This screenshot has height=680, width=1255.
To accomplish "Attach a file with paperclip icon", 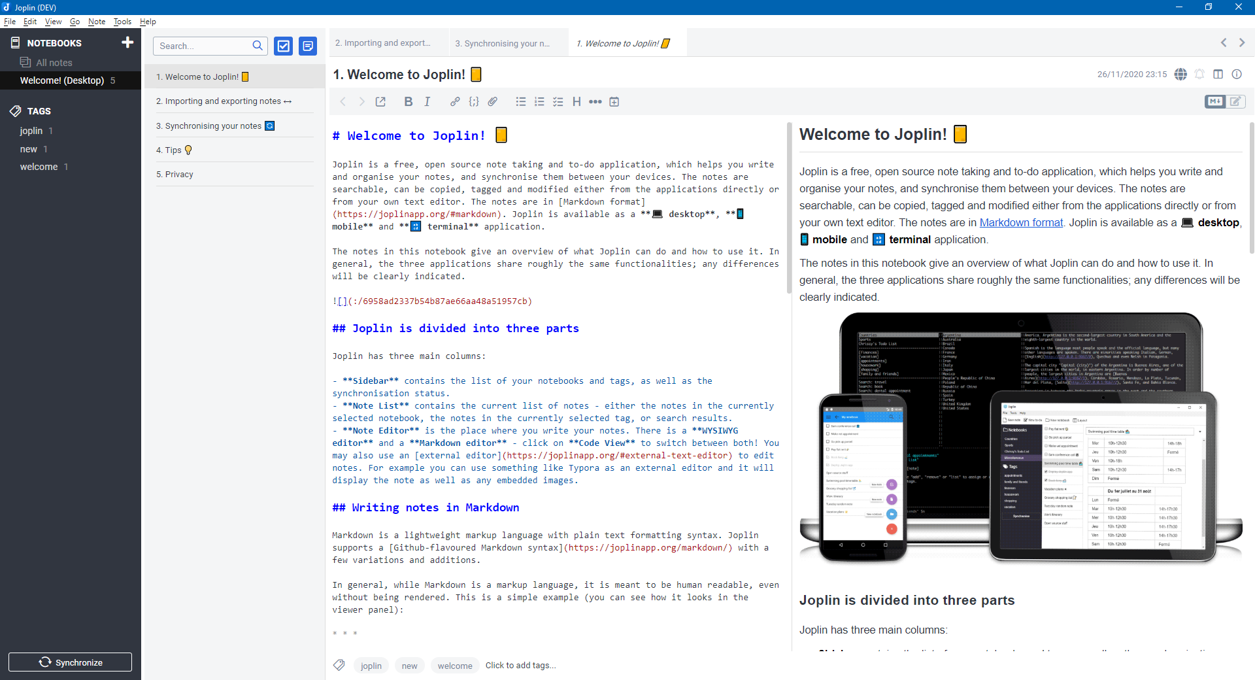I will click(x=493, y=101).
